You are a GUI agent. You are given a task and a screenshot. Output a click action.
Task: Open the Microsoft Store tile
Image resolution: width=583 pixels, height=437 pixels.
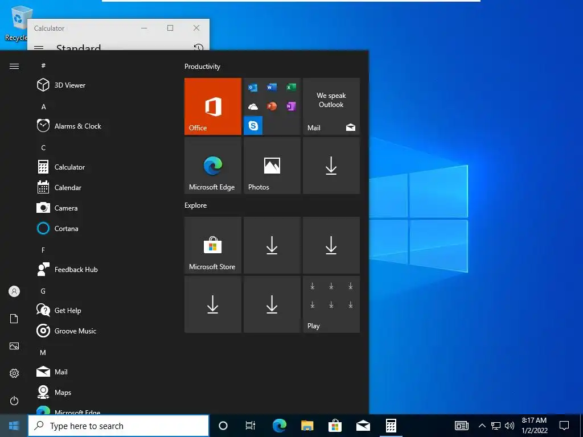click(x=213, y=245)
